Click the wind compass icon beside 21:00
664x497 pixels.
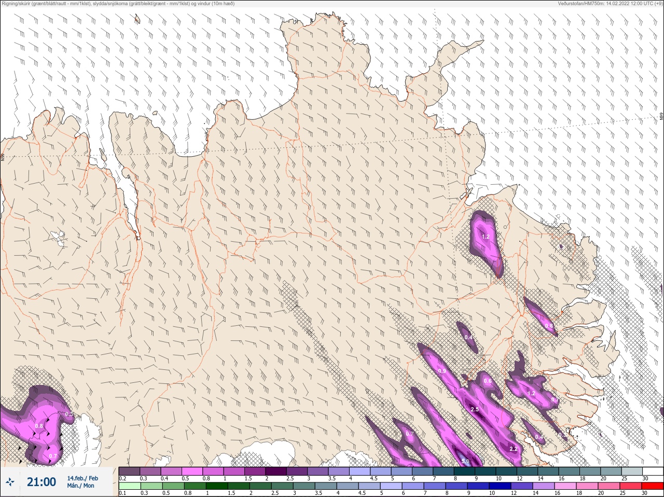pos(10,482)
